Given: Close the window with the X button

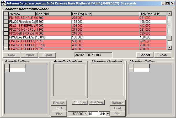Looking at the screenshot, I should pyautogui.click(x=172, y=3).
